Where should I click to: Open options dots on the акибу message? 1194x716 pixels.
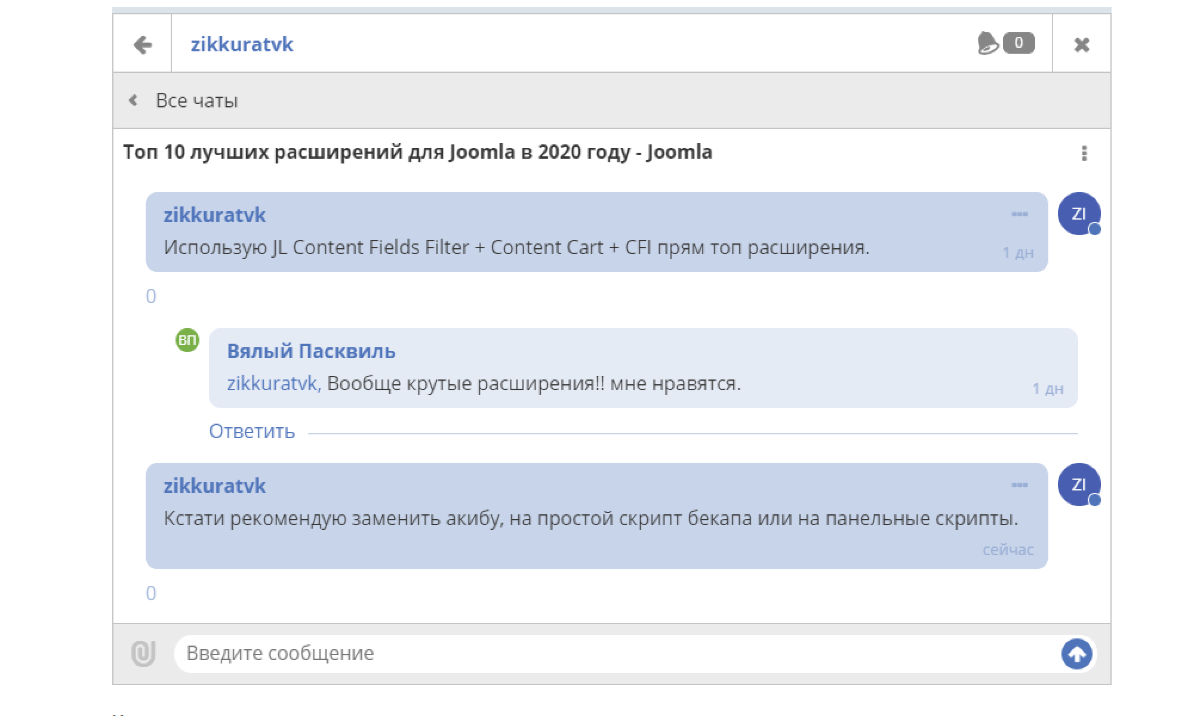click(1020, 485)
